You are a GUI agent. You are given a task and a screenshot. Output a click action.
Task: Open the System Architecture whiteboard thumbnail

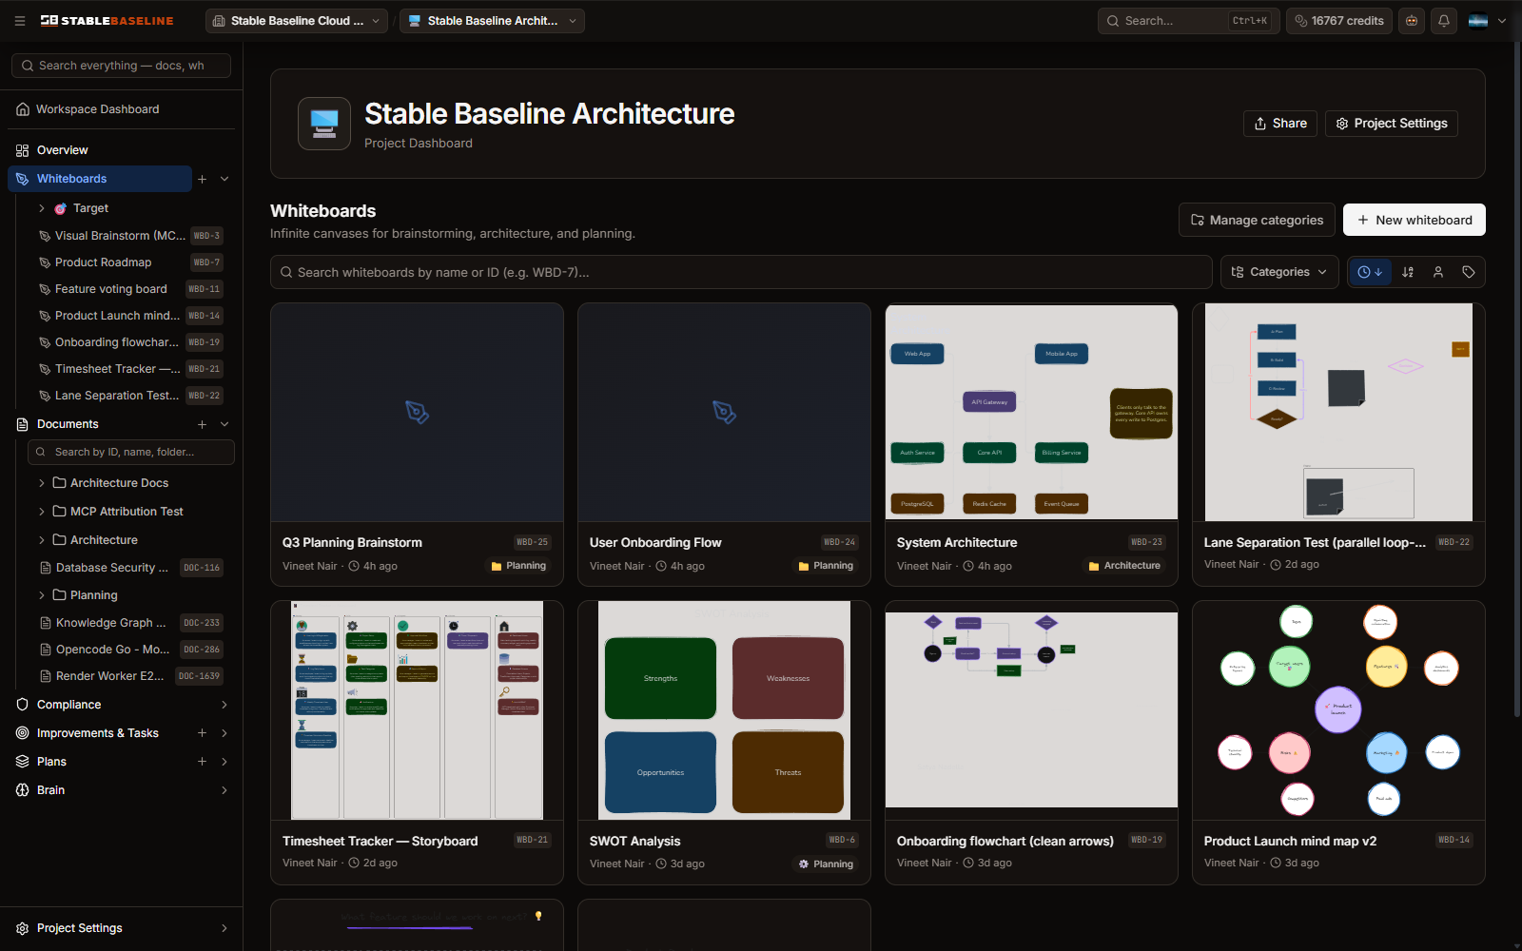tap(1031, 412)
